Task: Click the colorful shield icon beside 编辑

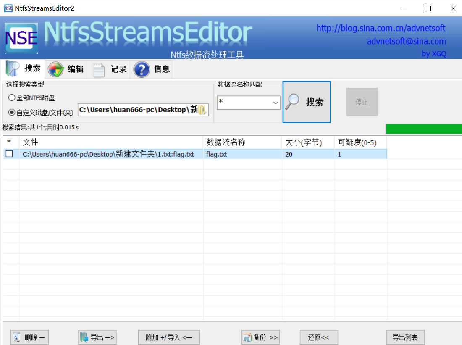Action: pyautogui.click(x=56, y=69)
